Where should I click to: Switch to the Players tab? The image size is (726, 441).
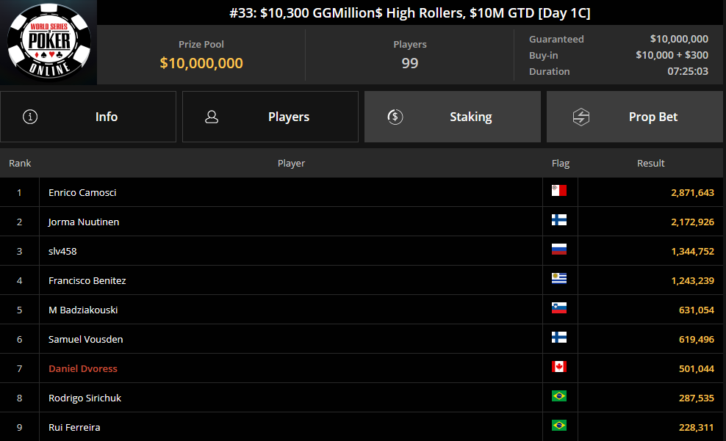pyautogui.click(x=270, y=117)
